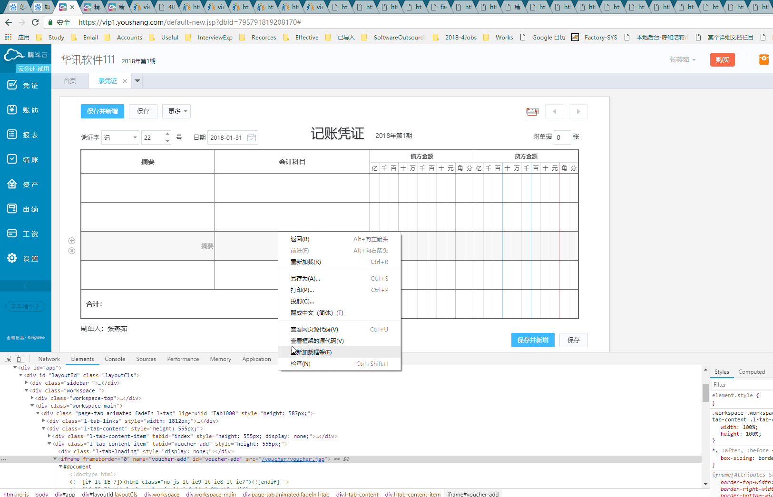Click the 附单据 attachment count field
This screenshot has height=497, width=773.
click(562, 137)
